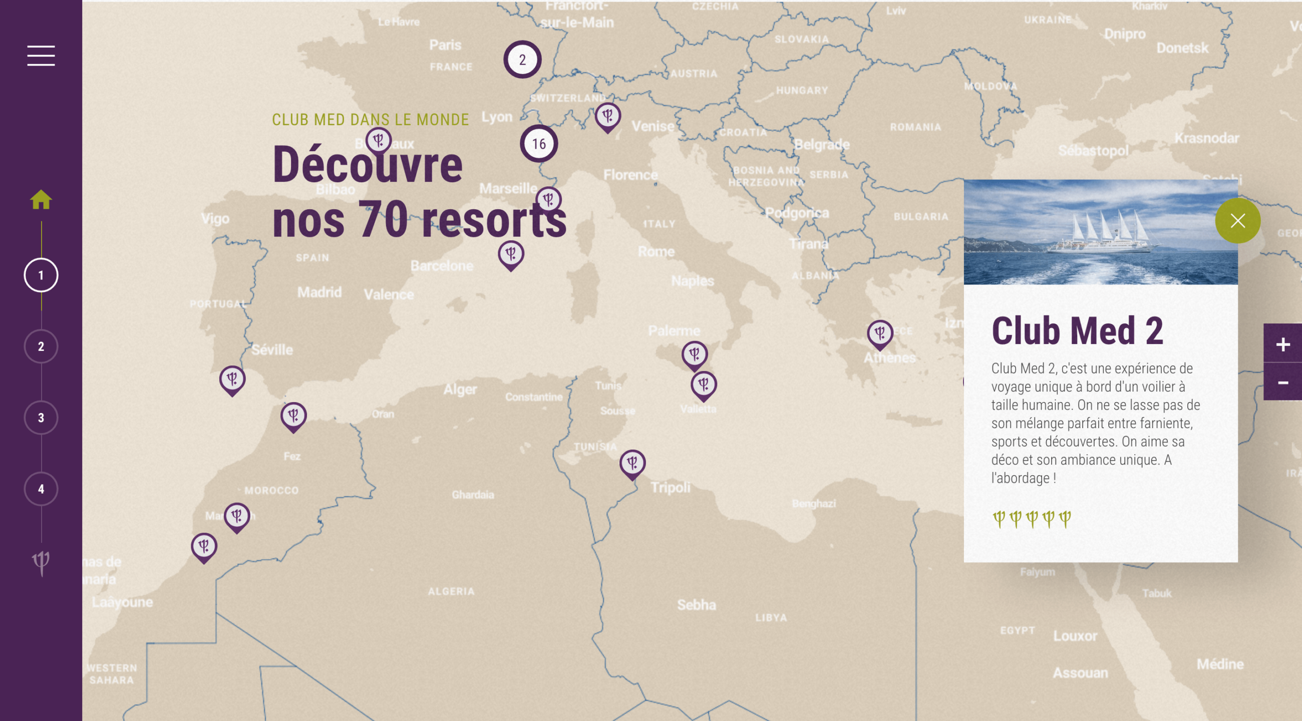Select the resort pin near Marrakech
The height and width of the screenshot is (721, 1302).
236,517
